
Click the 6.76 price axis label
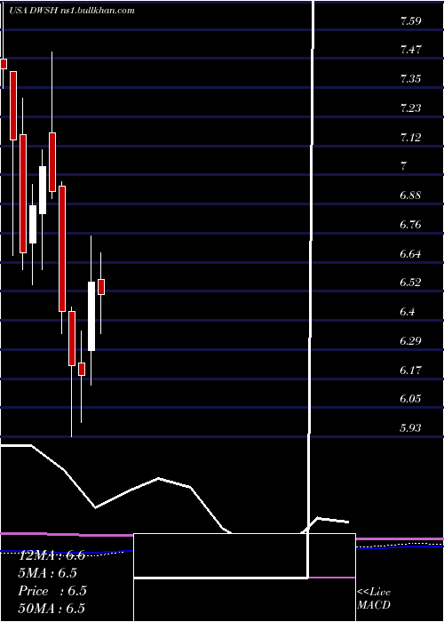tap(410, 225)
